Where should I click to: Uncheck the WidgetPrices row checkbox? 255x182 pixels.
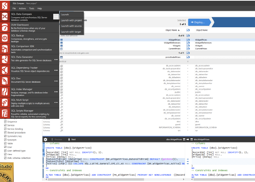[x=188, y=39]
